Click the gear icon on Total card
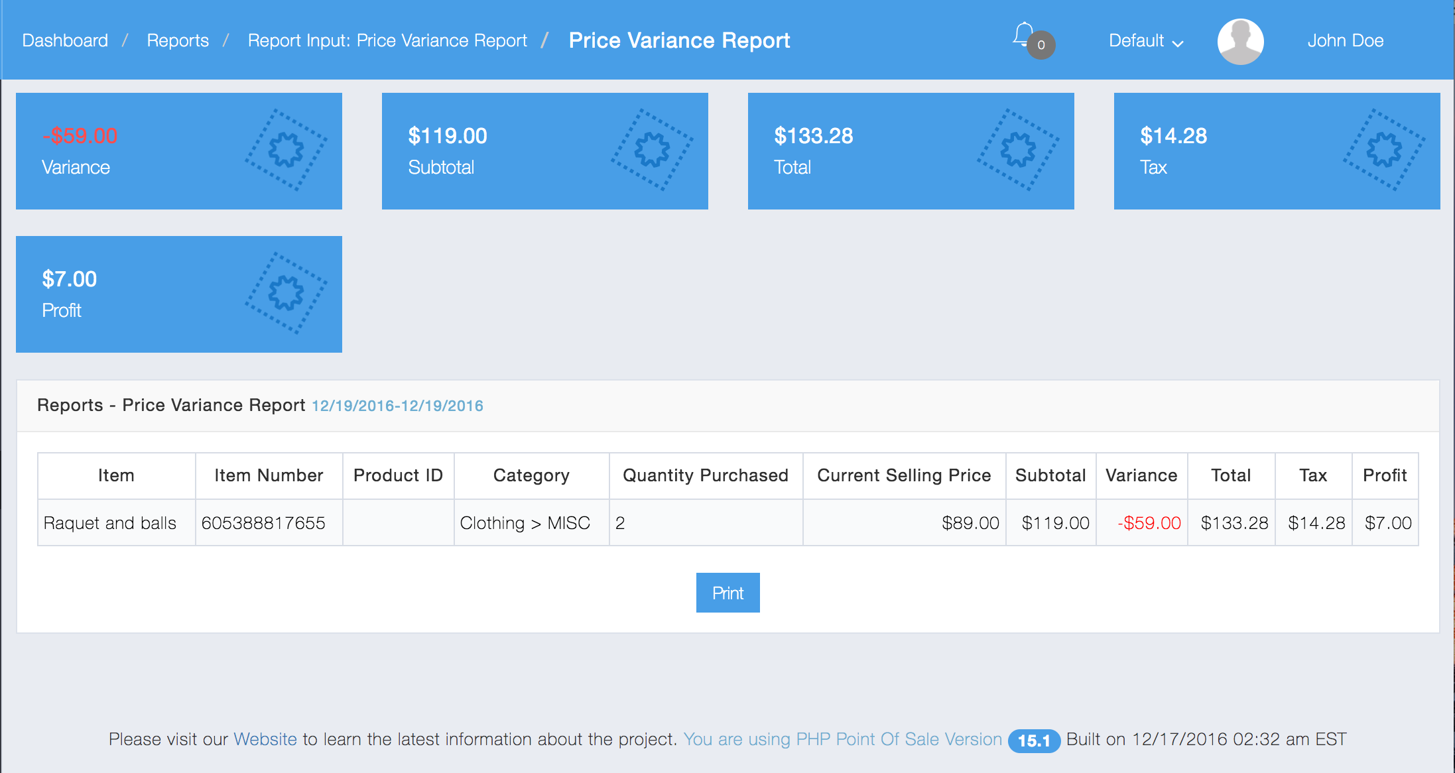This screenshot has height=773, width=1455. 1018,150
